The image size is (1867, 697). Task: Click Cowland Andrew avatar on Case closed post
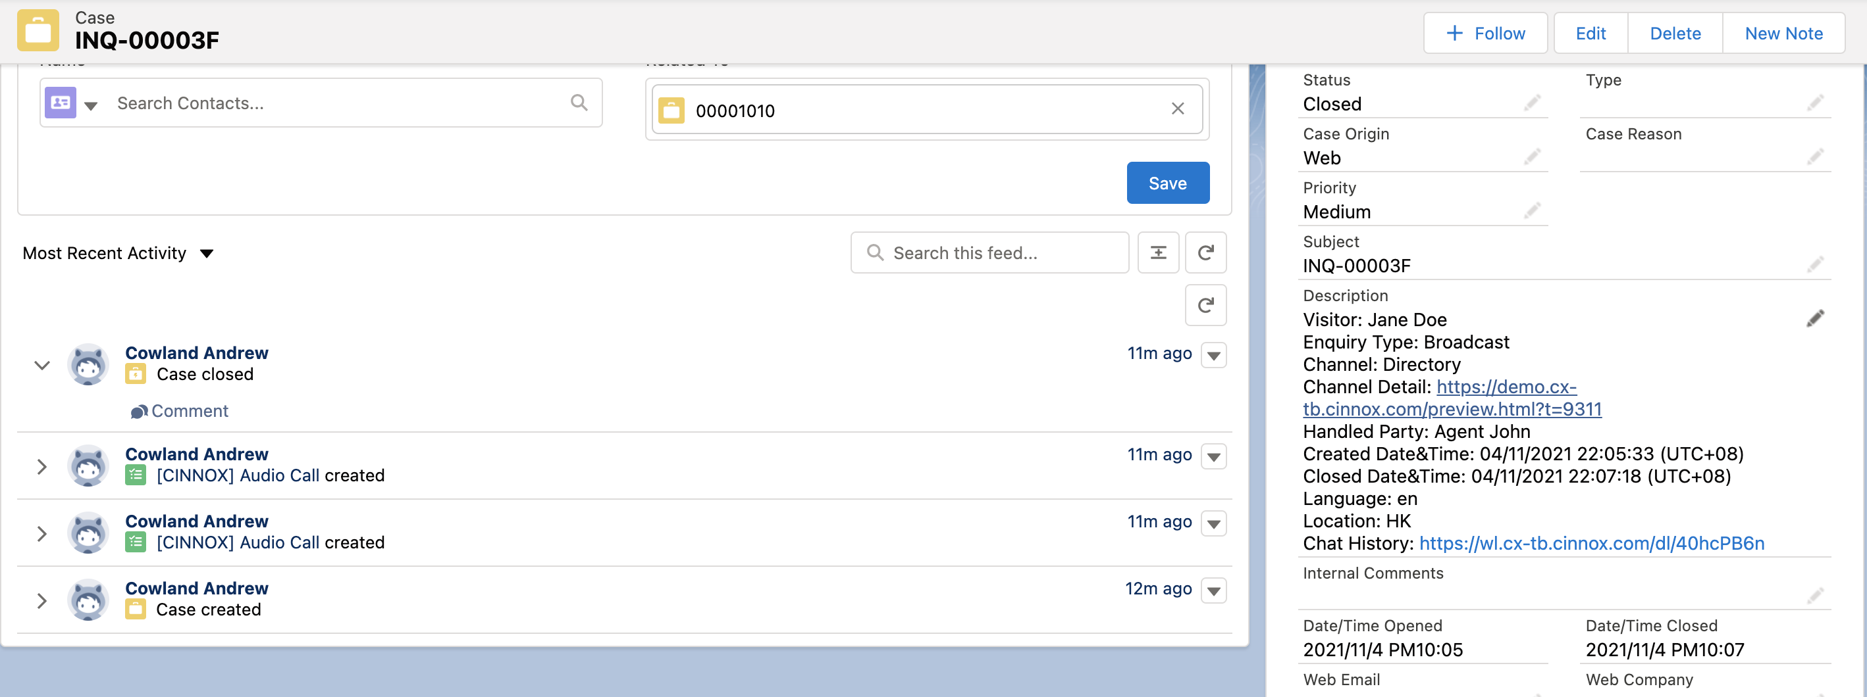click(x=88, y=364)
